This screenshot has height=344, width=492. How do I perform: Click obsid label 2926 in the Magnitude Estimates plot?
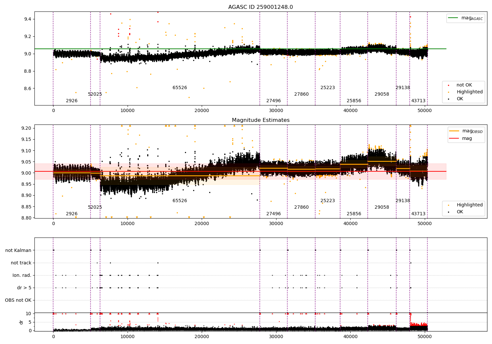(72, 214)
